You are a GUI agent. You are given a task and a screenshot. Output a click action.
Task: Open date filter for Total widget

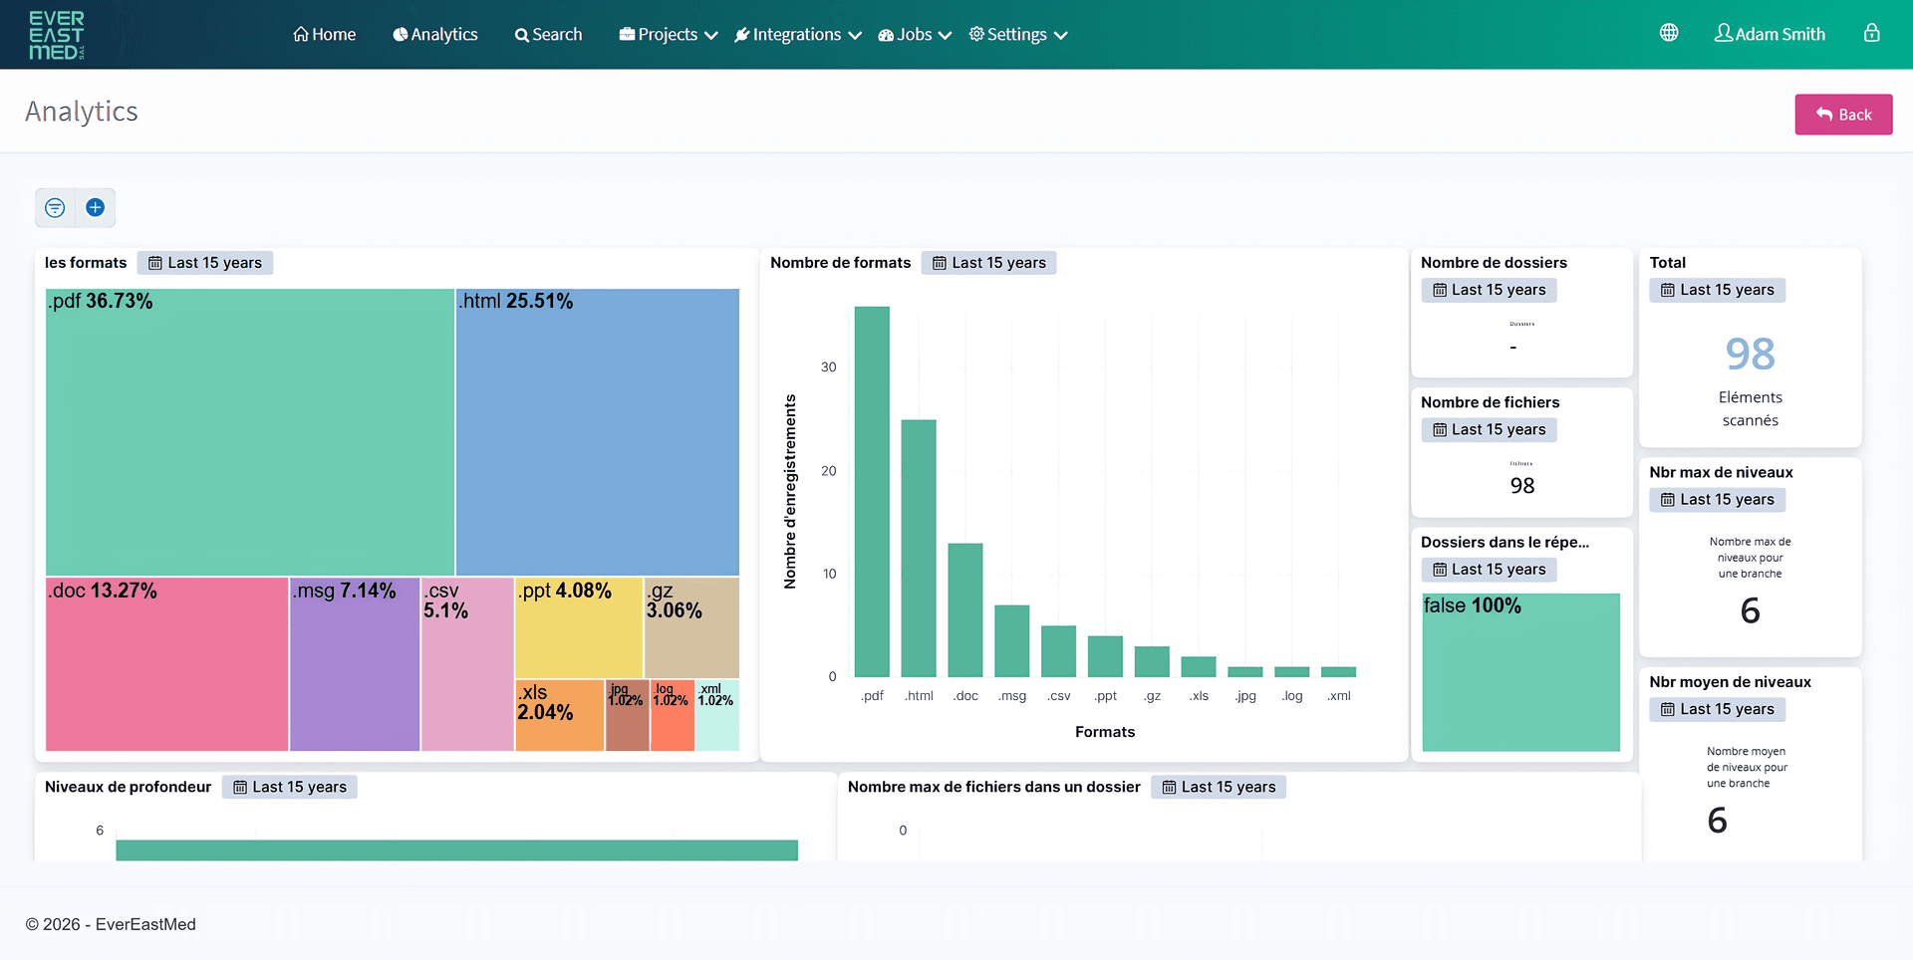click(1718, 290)
